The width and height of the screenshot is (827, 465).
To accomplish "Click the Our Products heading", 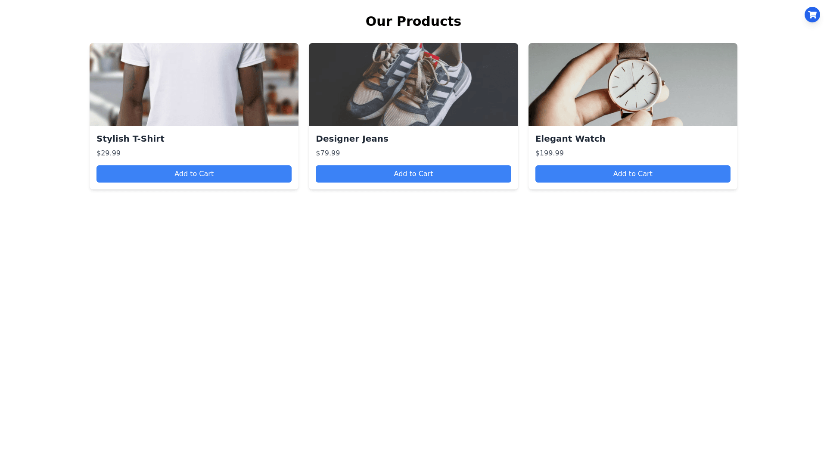I will coord(413,21).
